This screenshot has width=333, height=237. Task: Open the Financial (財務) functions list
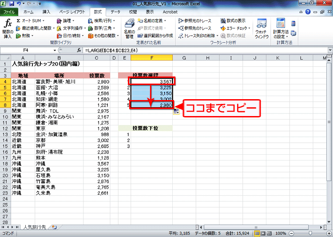pos(24,36)
